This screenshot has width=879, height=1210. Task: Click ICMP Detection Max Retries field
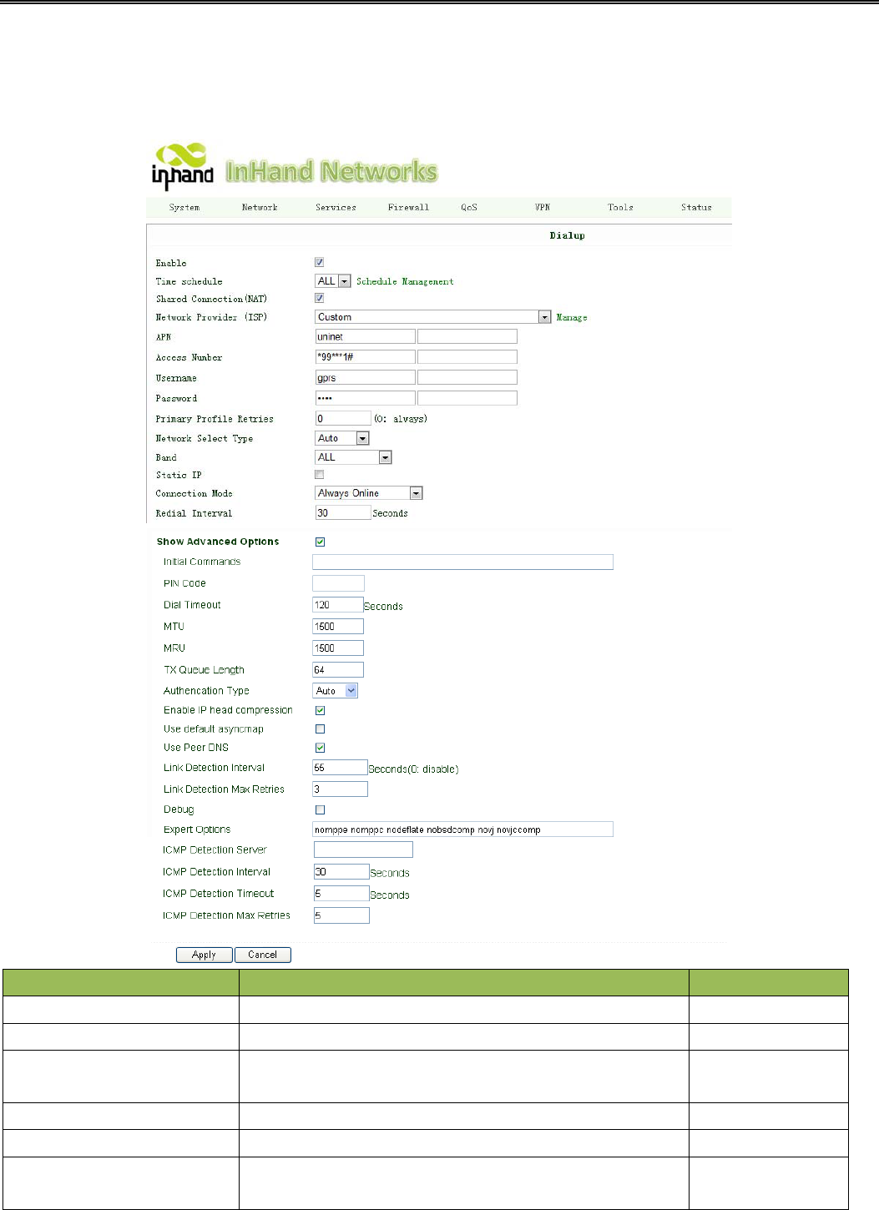tap(341, 915)
